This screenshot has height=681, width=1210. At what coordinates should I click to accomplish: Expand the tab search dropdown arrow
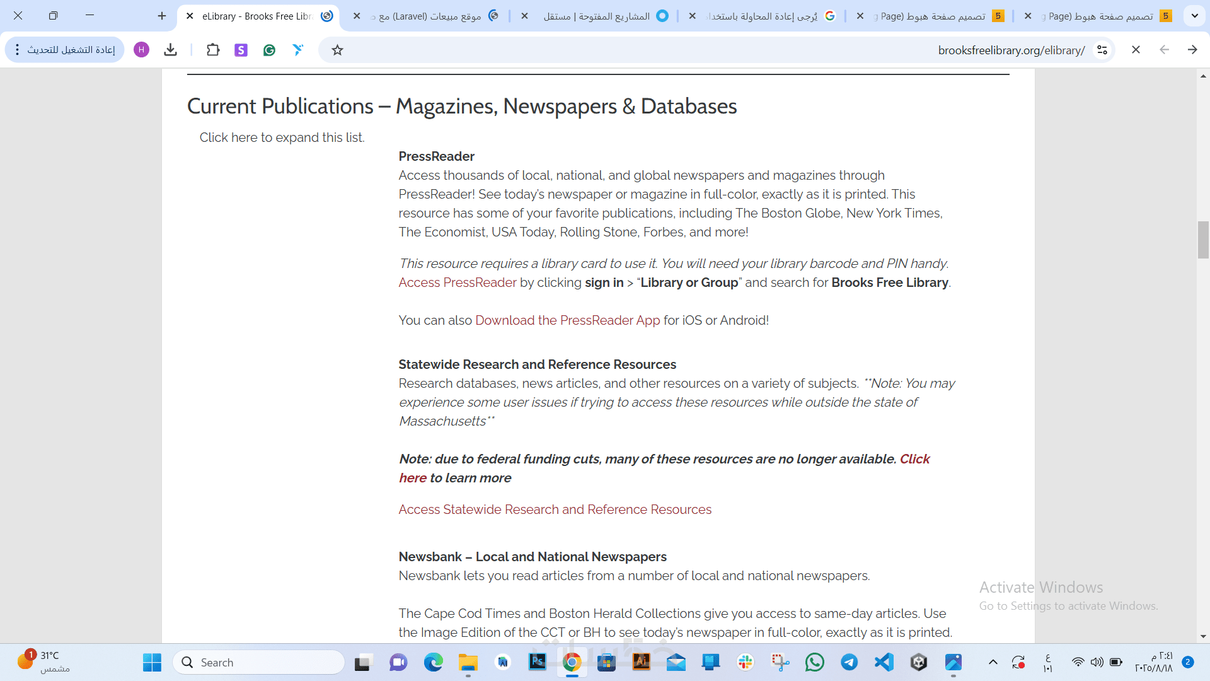[1194, 16]
